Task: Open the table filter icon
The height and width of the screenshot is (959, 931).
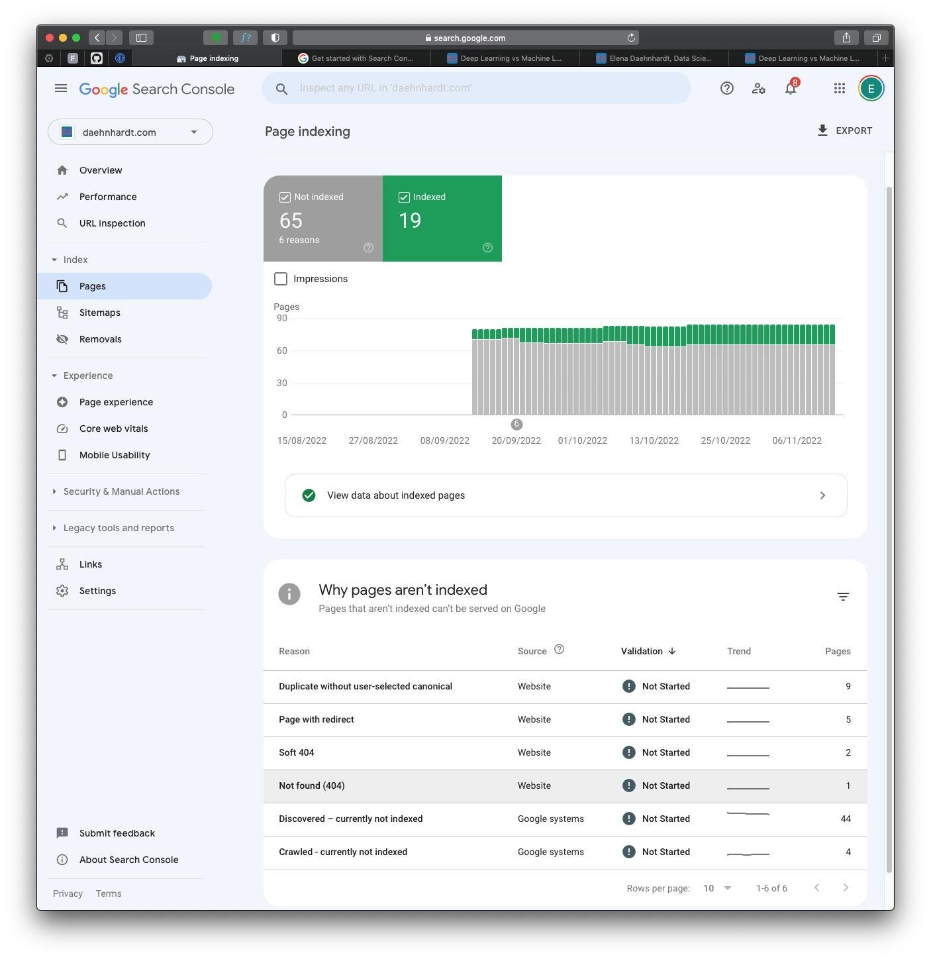Action: (x=843, y=597)
